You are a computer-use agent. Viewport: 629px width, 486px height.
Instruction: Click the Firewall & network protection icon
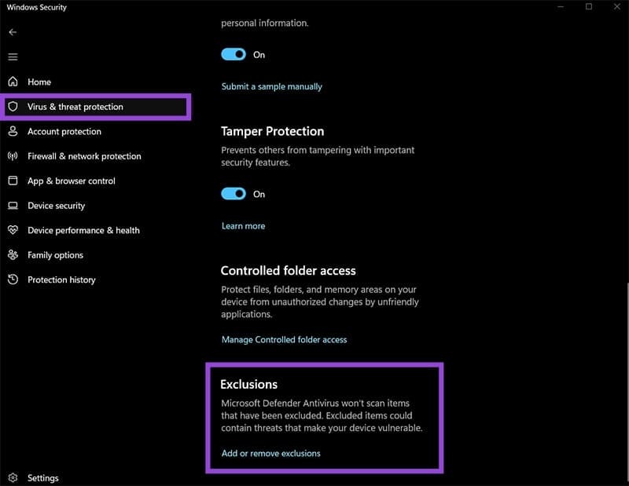(x=13, y=156)
